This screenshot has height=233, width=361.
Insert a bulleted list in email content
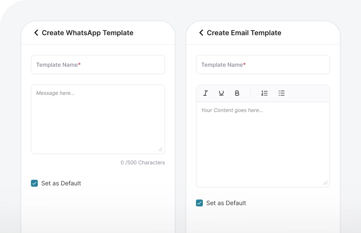281,93
